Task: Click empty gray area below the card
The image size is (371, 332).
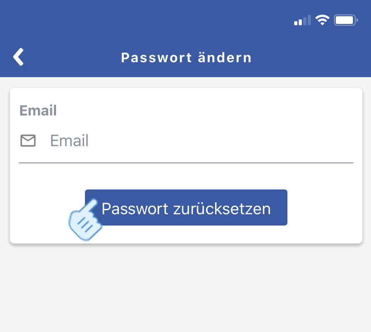Action: pos(185,289)
